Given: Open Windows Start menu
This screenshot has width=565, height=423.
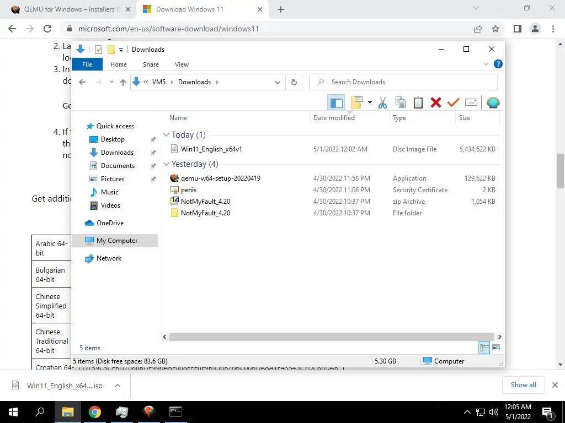Looking at the screenshot, I should pyautogui.click(x=13, y=412).
